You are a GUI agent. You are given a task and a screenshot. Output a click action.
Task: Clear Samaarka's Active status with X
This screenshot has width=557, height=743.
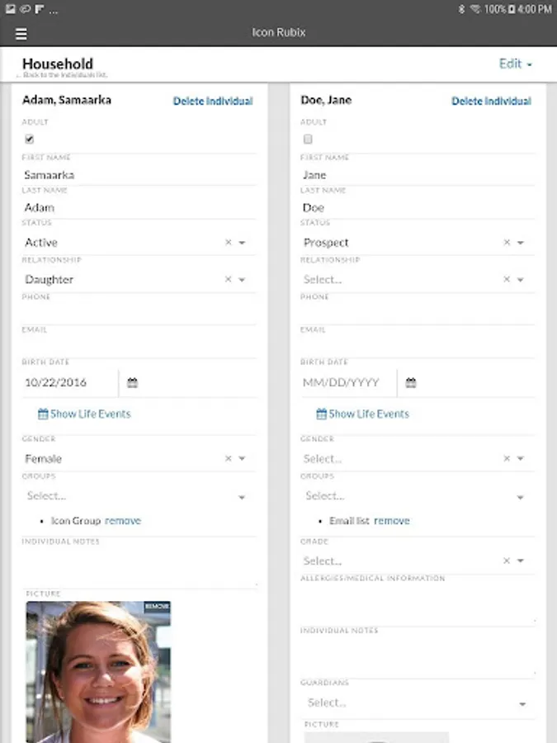point(229,243)
